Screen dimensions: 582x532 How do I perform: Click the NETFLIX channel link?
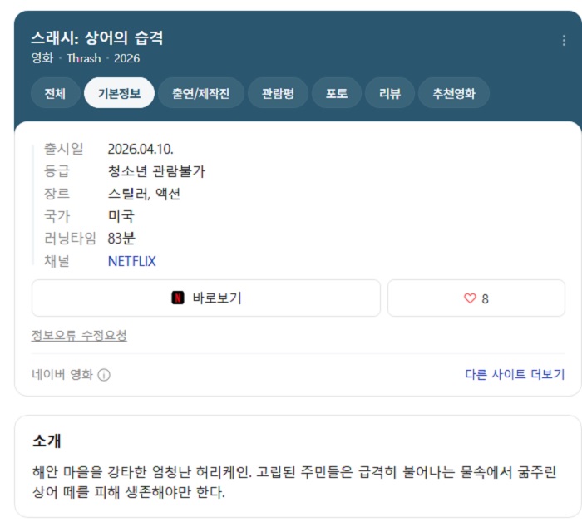coord(131,261)
